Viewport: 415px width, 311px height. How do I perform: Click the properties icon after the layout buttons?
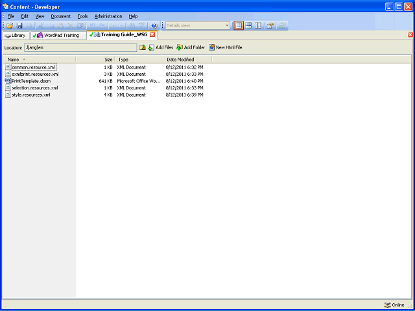click(270, 26)
